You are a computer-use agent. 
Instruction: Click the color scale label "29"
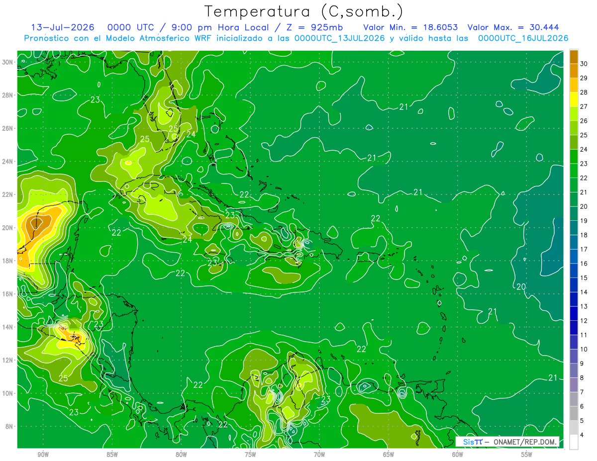pyautogui.click(x=584, y=78)
